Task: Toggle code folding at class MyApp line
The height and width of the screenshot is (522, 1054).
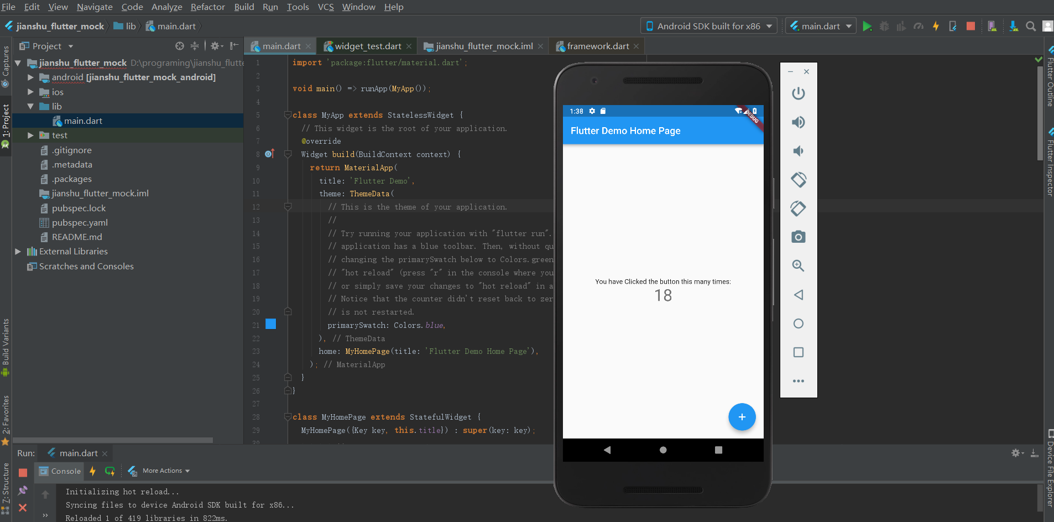Action: click(288, 115)
